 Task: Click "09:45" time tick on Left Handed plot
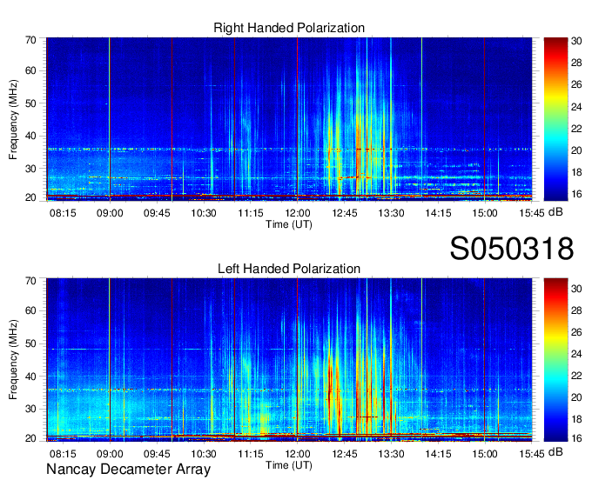pyautogui.click(x=157, y=454)
